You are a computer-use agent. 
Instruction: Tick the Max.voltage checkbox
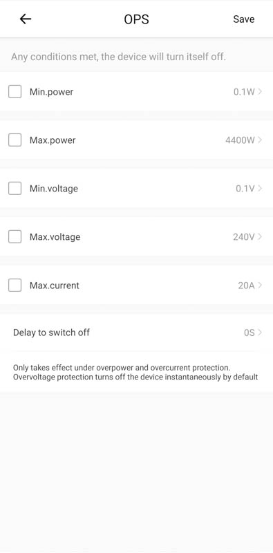click(x=15, y=236)
